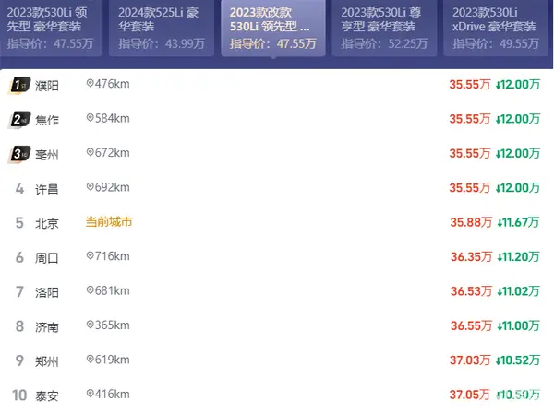Select the 济南 city name
The height and width of the screenshot is (413, 554).
tap(47, 327)
